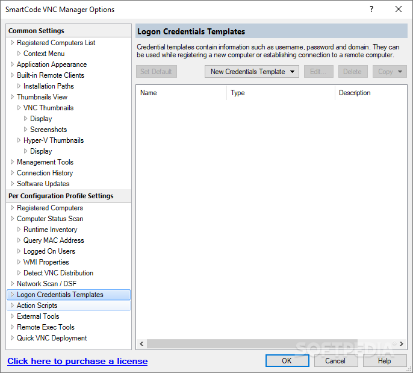413x373 pixels.
Task: Select VNC Thumbnails entry
Action: point(48,107)
